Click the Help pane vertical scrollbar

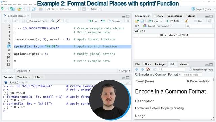click(x=214, y=80)
